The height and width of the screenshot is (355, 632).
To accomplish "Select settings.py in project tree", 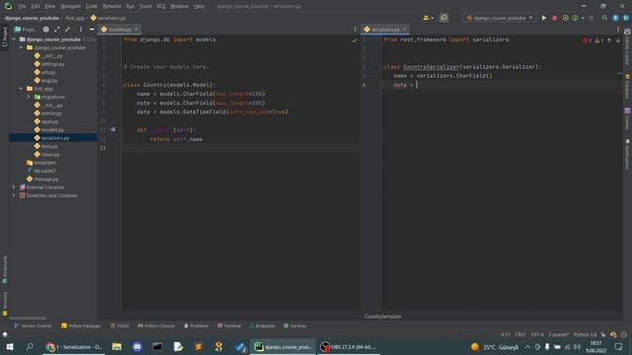I will tap(52, 64).
